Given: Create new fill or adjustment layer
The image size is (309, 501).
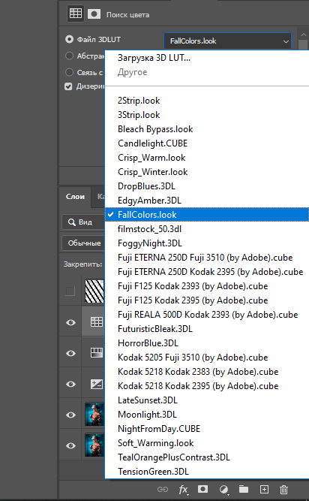Looking at the screenshot, I should coord(224,490).
